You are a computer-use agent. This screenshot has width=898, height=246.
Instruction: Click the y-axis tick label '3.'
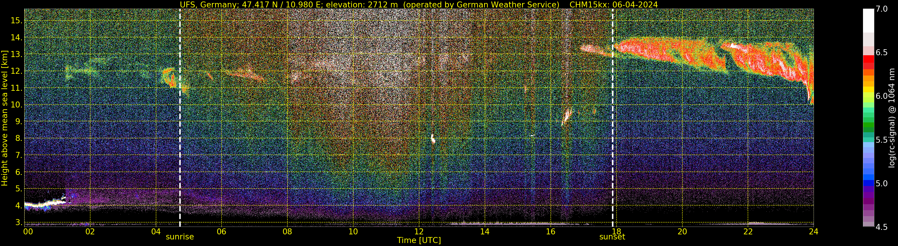19,222
